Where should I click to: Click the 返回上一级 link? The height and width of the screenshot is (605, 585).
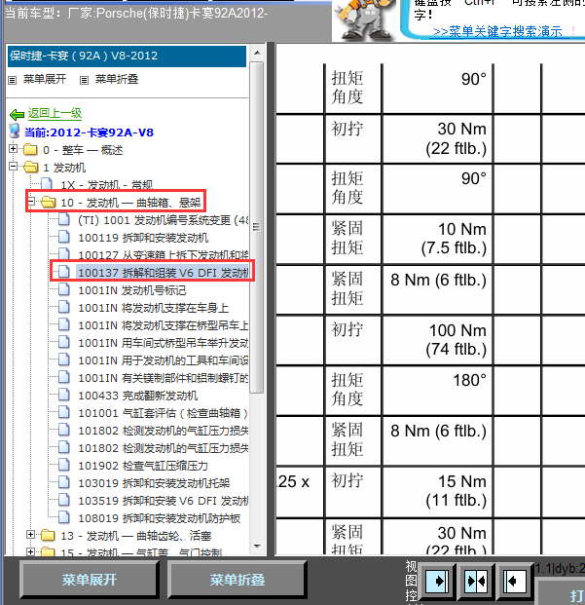click(55, 113)
